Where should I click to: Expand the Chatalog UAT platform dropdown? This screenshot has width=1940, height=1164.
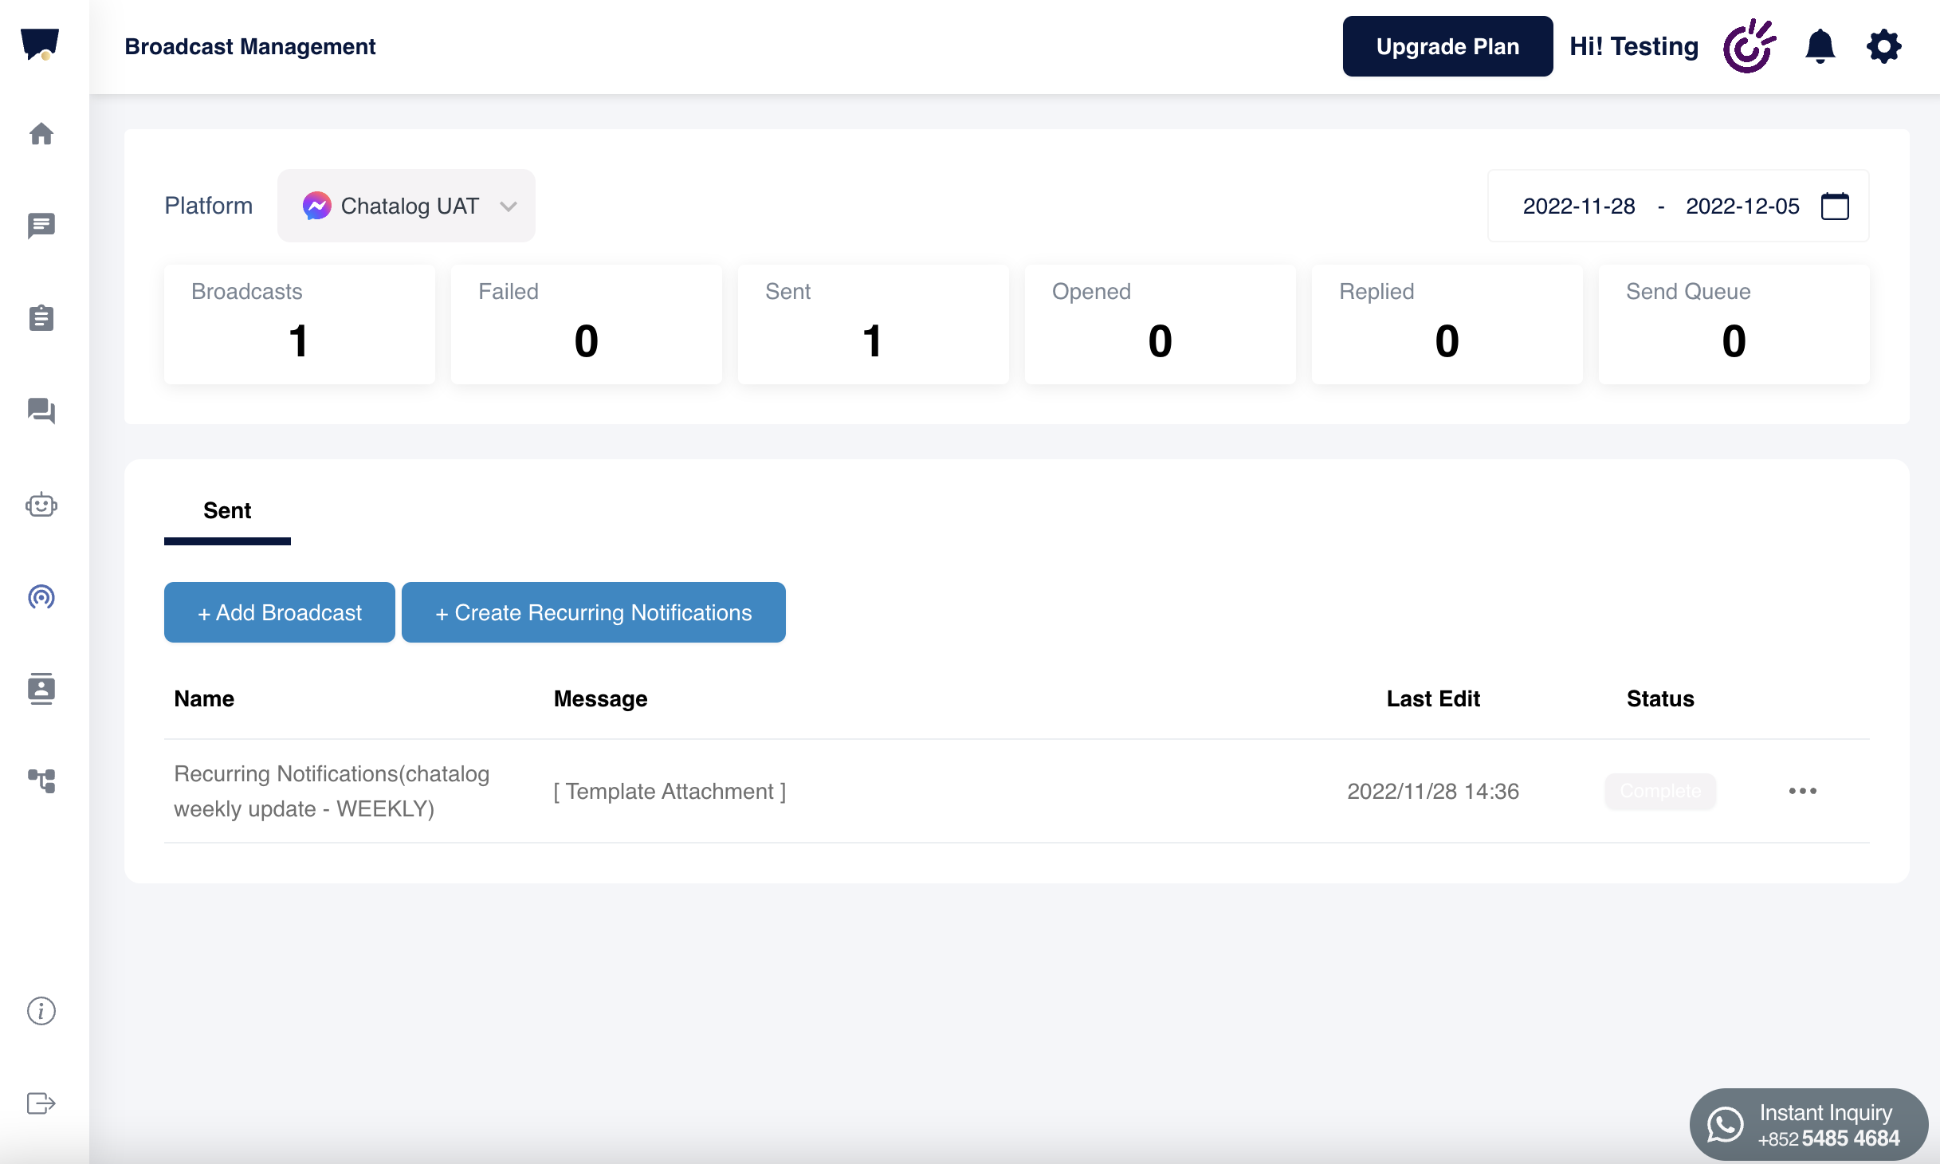pos(406,206)
